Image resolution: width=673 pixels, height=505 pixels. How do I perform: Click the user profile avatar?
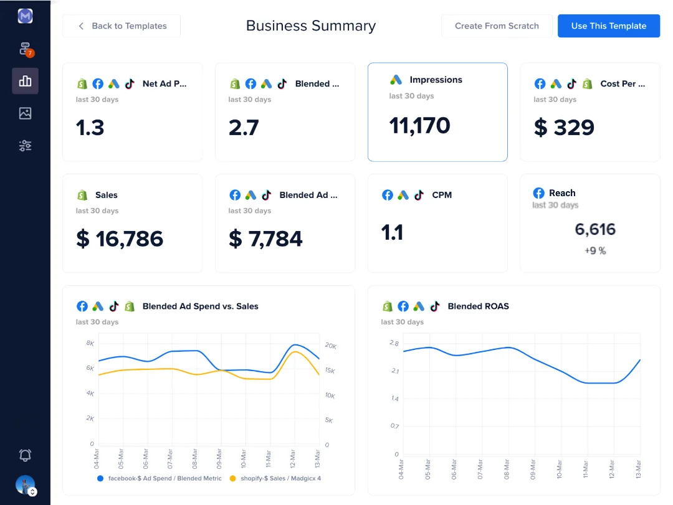tap(25, 485)
